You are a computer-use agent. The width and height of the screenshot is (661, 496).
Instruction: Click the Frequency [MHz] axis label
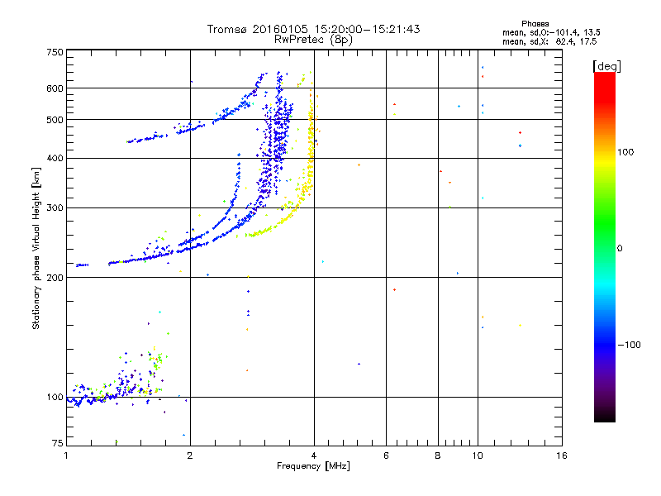313,467
